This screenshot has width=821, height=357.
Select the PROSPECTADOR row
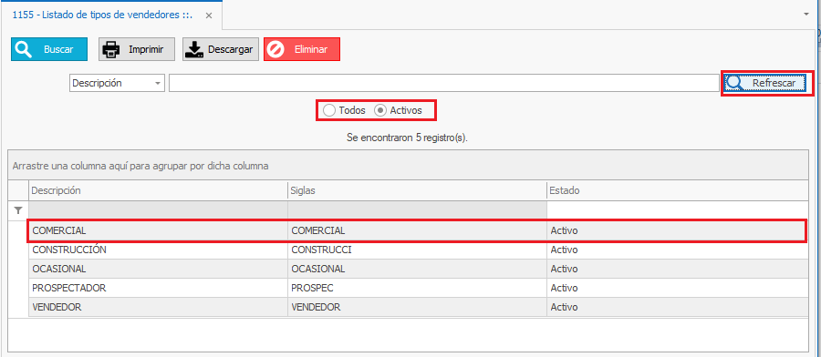pos(418,288)
